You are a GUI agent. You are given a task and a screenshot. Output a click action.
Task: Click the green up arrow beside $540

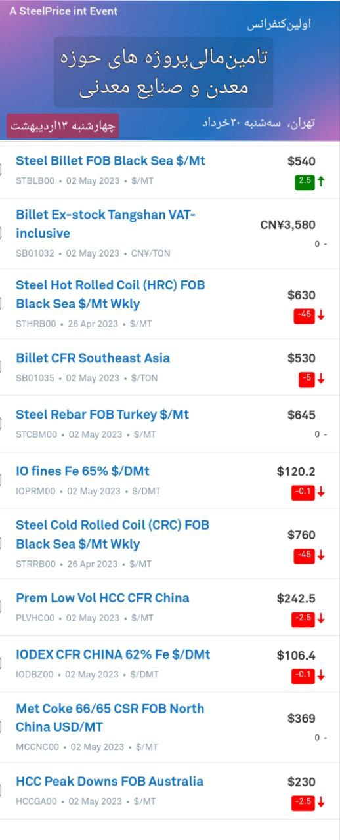(321, 181)
